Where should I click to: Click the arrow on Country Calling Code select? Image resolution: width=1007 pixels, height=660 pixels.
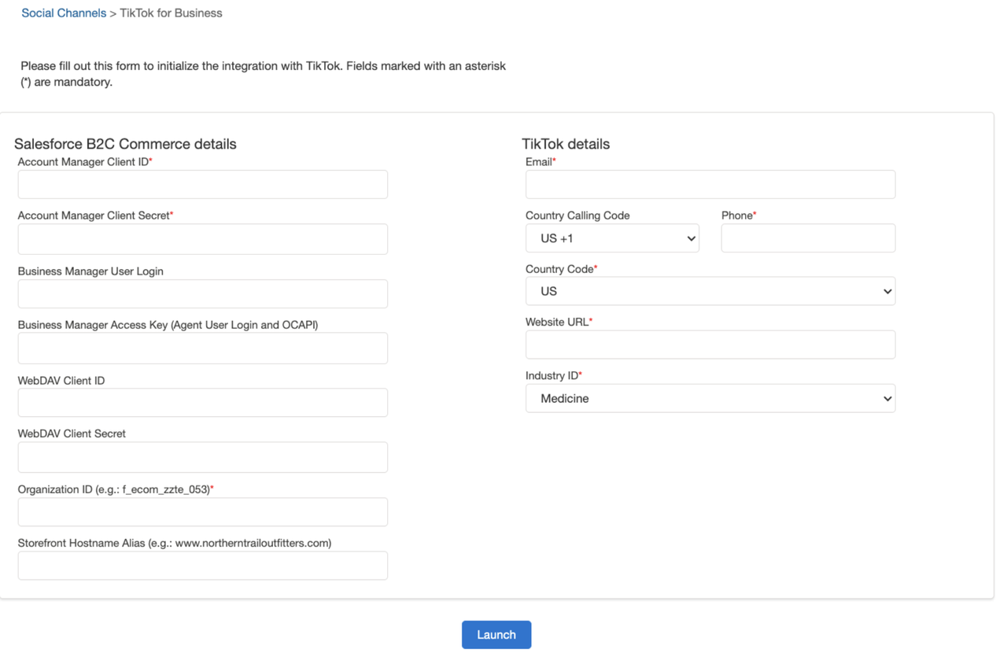tap(691, 238)
